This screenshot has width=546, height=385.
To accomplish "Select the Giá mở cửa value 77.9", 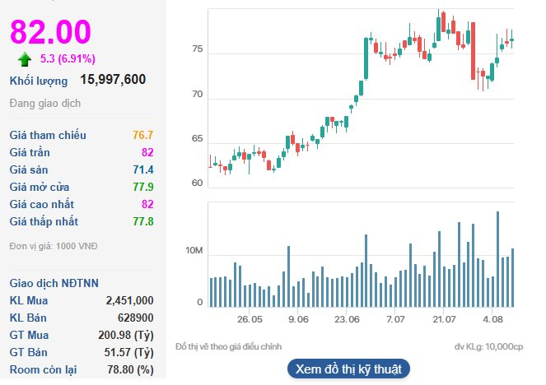I will [142, 187].
